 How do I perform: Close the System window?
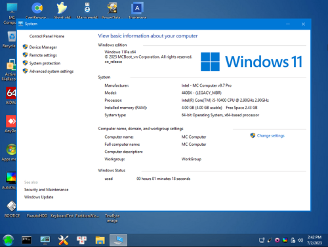(x=303, y=24)
